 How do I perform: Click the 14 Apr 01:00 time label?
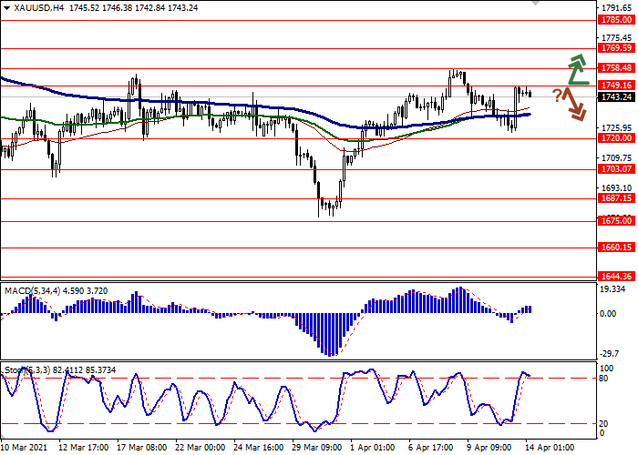pyautogui.click(x=551, y=448)
